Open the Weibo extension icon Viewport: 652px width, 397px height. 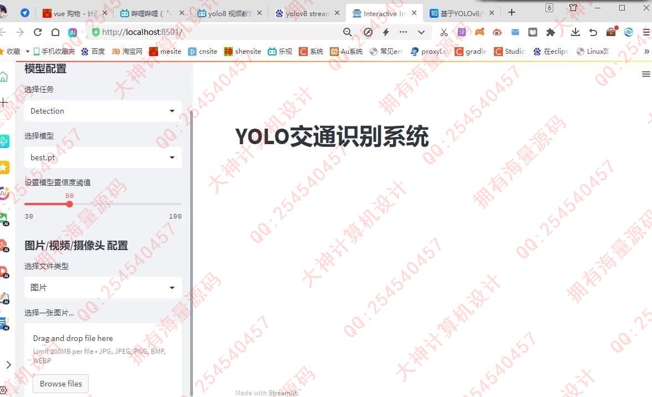tap(497, 32)
